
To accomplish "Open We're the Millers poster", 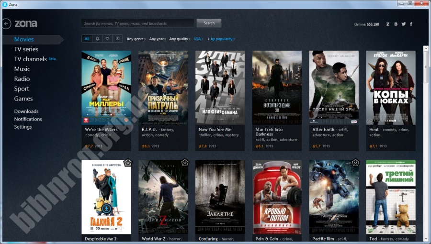I will pyautogui.click(x=106, y=88).
